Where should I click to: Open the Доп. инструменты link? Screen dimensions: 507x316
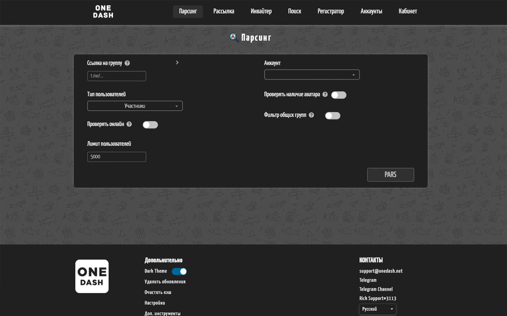point(162,313)
